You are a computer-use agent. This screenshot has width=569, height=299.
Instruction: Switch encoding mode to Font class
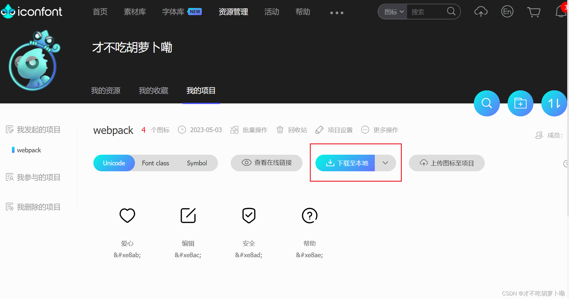pos(155,163)
